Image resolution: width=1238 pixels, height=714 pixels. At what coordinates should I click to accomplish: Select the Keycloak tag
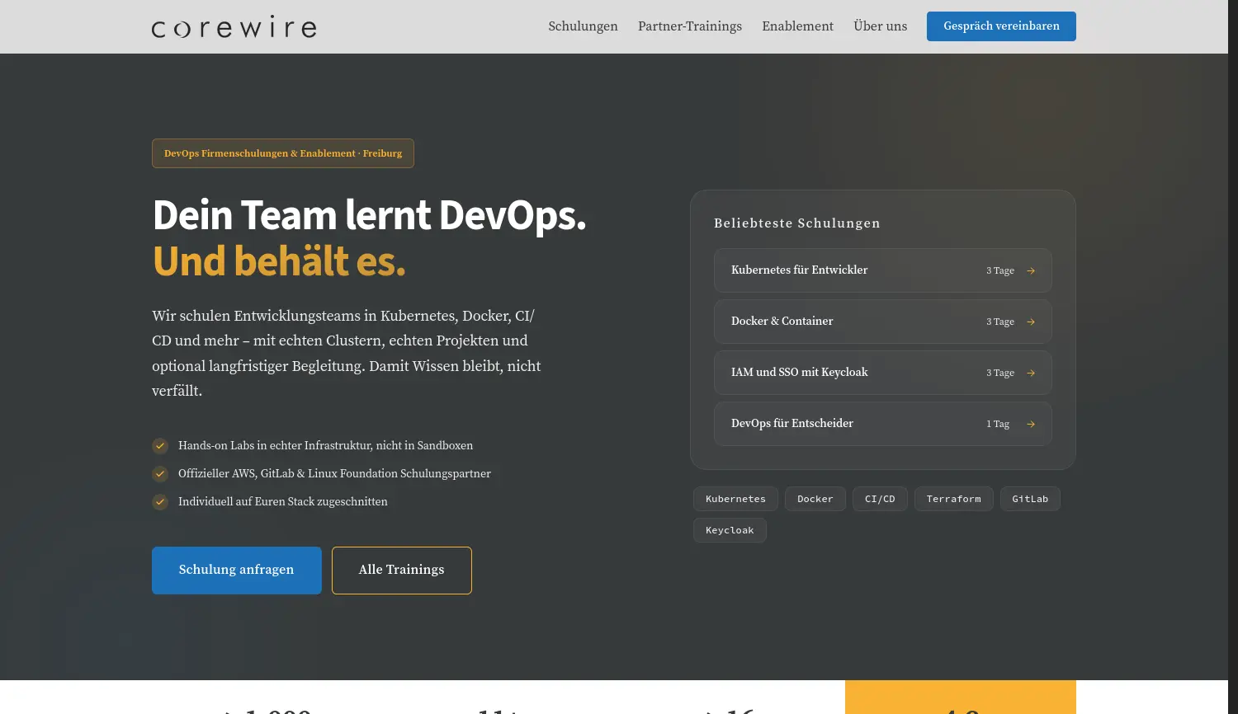730,530
